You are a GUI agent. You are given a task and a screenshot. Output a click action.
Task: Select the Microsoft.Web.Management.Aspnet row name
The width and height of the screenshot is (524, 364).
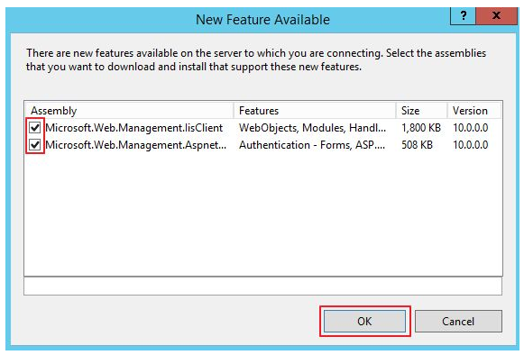click(135, 145)
